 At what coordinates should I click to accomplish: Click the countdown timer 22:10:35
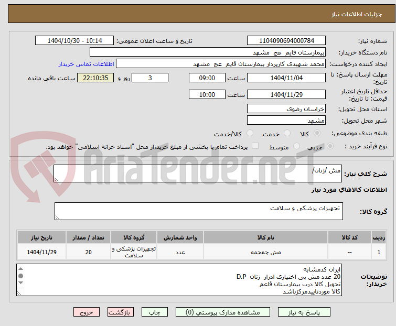[95, 78]
